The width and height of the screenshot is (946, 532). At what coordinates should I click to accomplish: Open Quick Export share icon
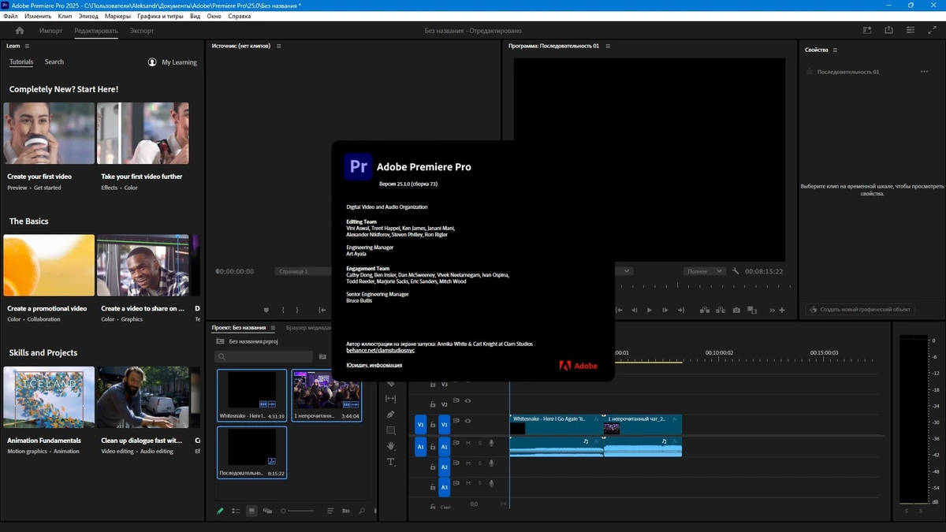point(889,31)
